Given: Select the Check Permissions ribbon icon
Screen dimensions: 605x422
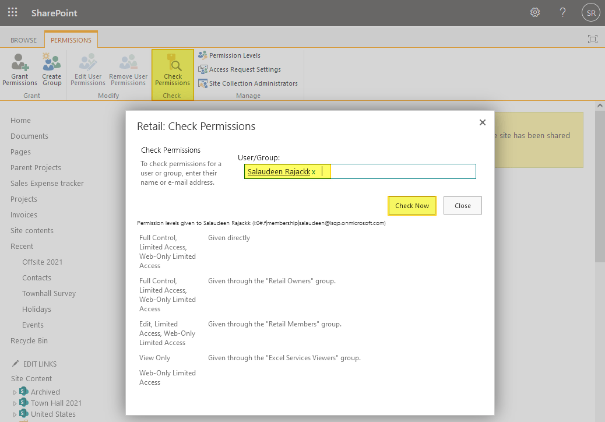Looking at the screenshot, I should click(x=172, y=69).
